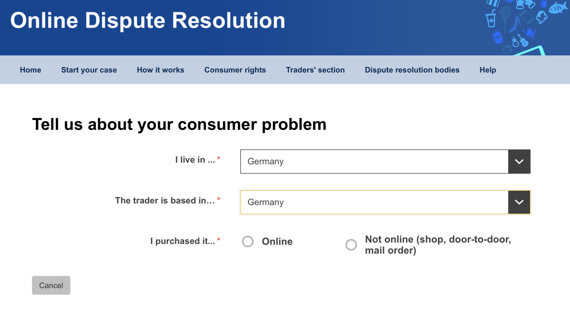The image size is (570, 322).
Task: Click the diamond ring icon
Action: tap(515, 42)
